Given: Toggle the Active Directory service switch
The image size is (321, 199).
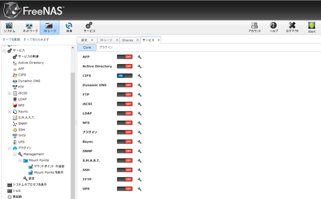Looking at the screenshot, I should [125, 66].
